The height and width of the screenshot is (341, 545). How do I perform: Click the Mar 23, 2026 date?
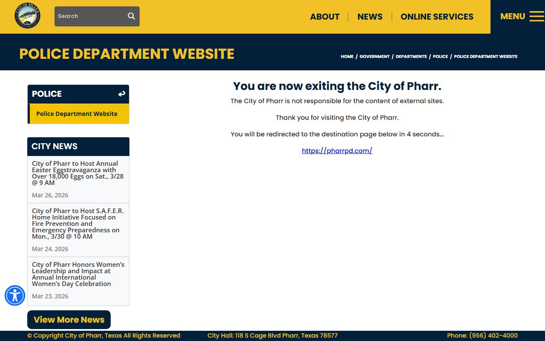50,296
